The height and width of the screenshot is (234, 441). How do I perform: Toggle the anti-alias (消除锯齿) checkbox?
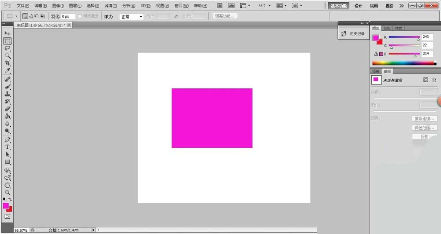coord(80,16)
